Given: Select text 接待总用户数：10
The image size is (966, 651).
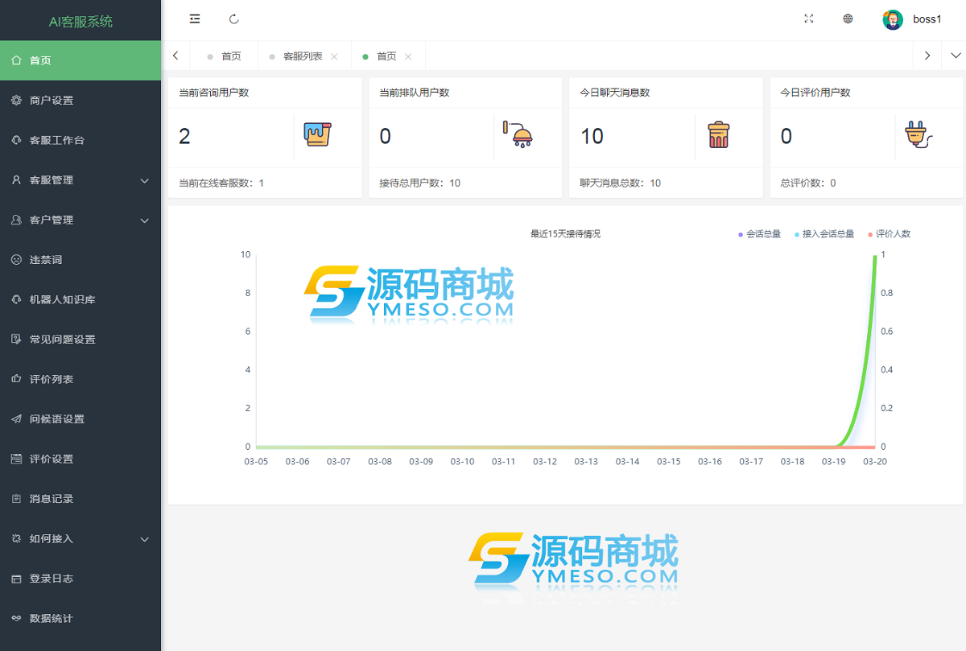Looking at the screenshot, I should (x=420, y=183).
